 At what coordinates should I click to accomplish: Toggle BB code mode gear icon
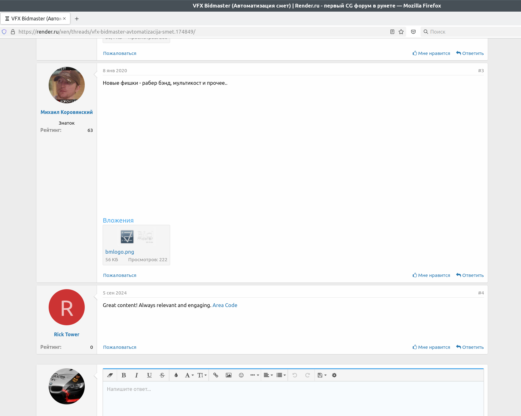coord(334,375)
